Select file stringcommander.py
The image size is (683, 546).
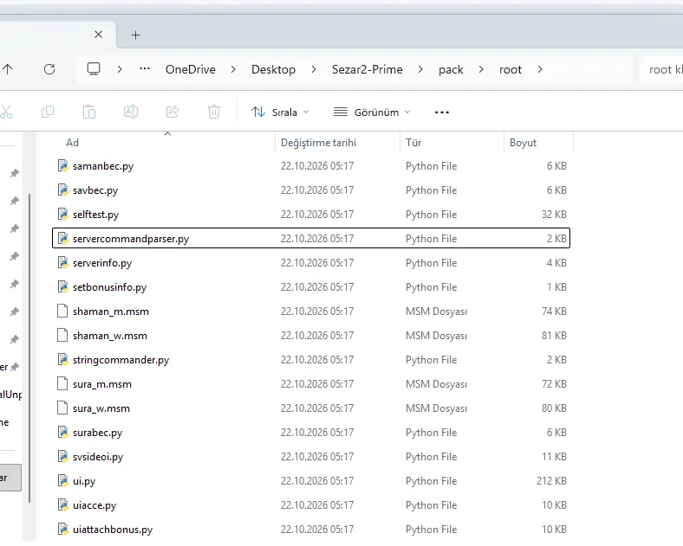311,359
